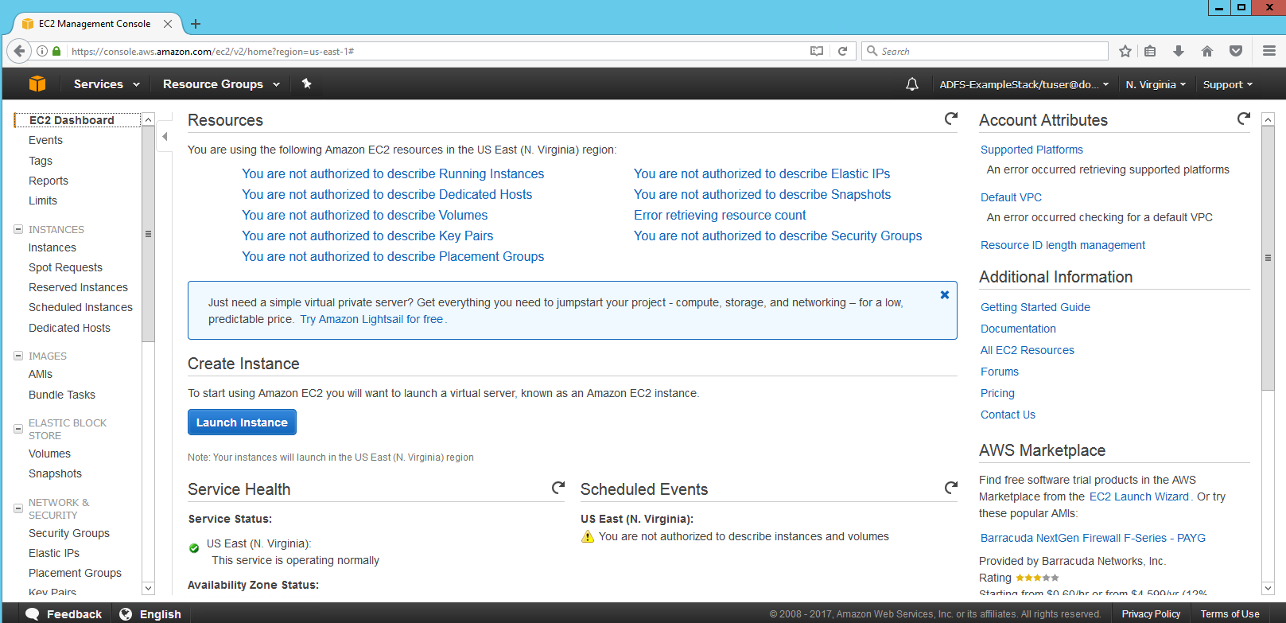Open the browser bookmarks list icon

coord(1150,51)
